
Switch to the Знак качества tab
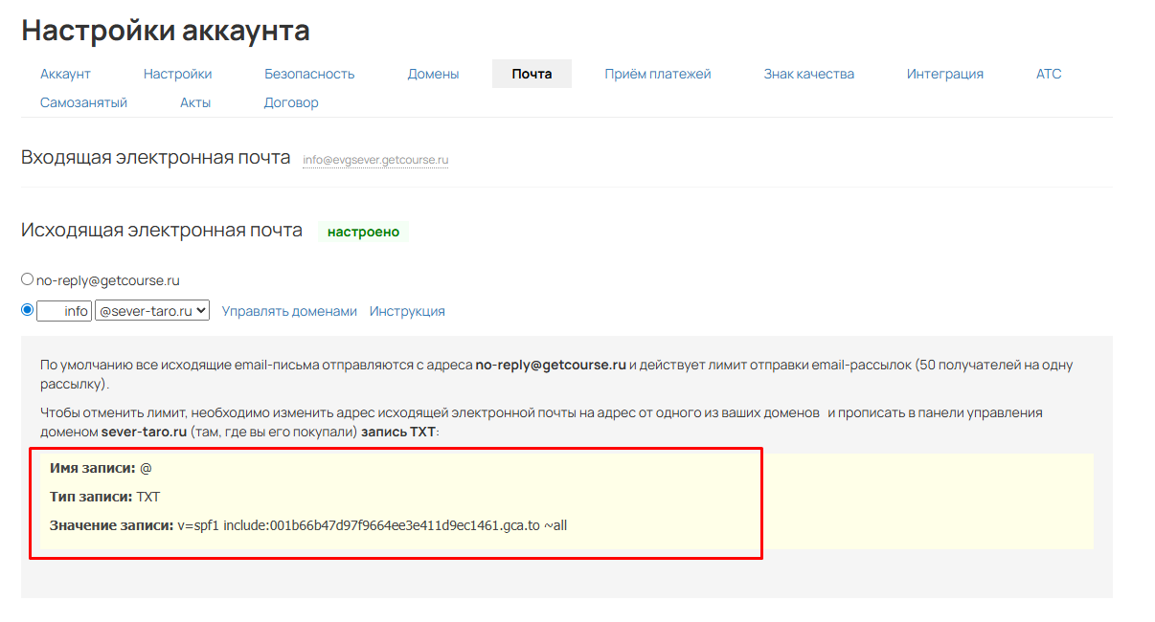808,74
